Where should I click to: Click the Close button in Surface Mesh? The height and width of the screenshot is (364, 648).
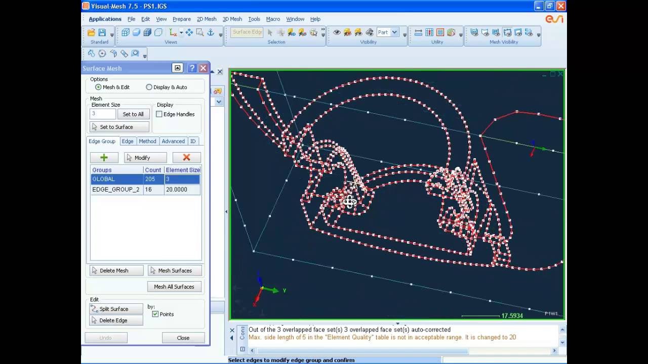(183, 338)
